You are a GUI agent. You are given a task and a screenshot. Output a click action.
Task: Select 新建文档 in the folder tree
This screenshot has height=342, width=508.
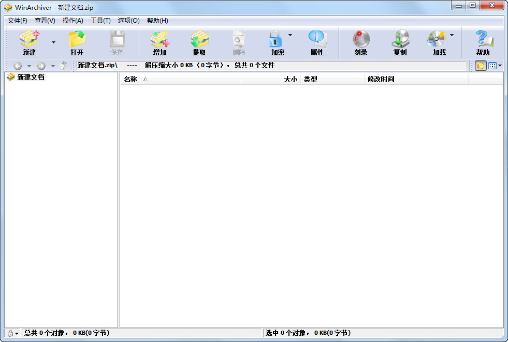[31, 77]
